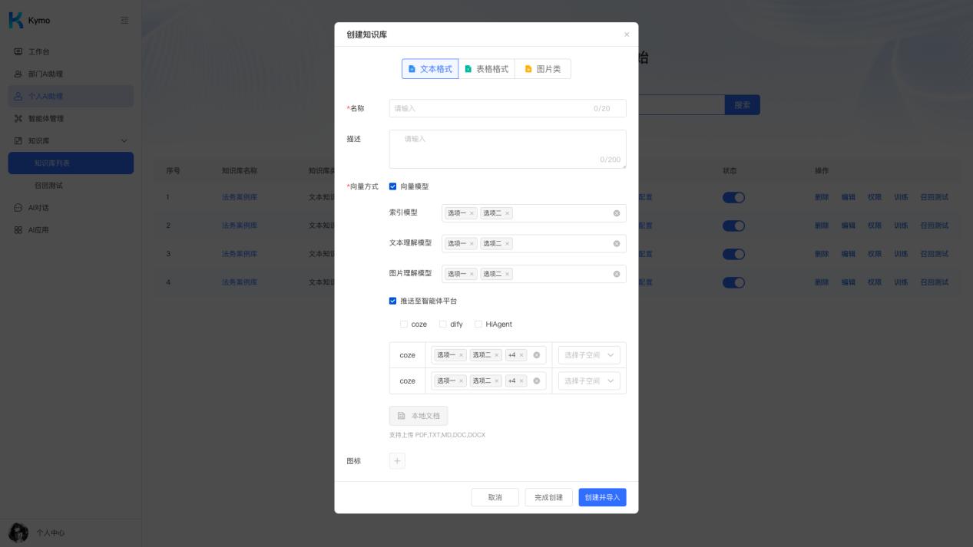
Task: Clear all selections in 图片理解模型 field
Action: coord(616,274)
